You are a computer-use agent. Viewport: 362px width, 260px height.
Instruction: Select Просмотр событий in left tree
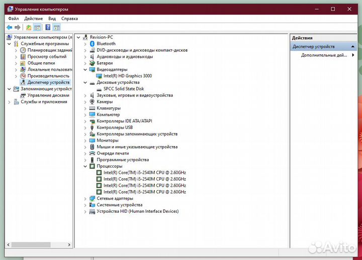coord(47,57)
